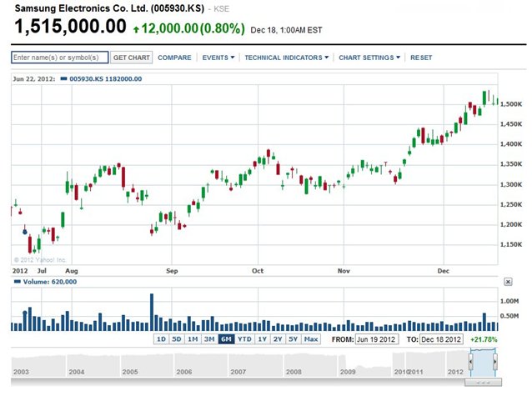Open the CHART SETTINGS dropdown
This screenshot has height=396, width=532.
coord(369,58)
